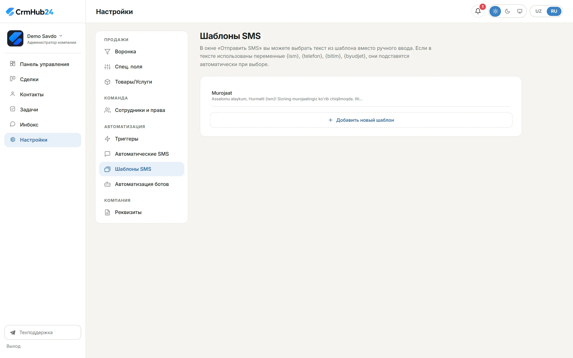Select system theme monitor icon
The height and width of the screenshot is (358, 573).
(520, 11)
